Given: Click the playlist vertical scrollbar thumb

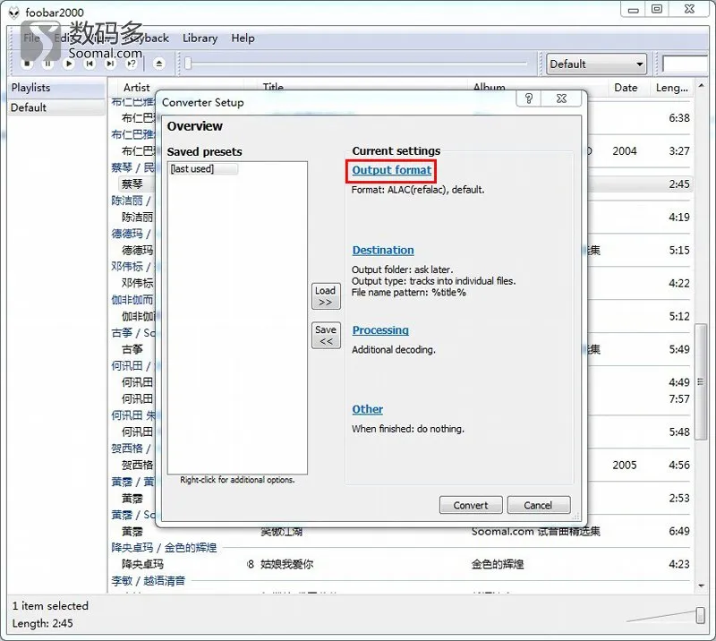Looking at the screenshot, I should pos(701,381).
